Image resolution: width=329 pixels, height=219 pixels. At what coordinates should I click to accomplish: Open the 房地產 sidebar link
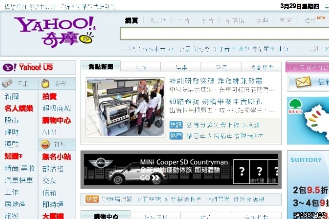[15, 204]
